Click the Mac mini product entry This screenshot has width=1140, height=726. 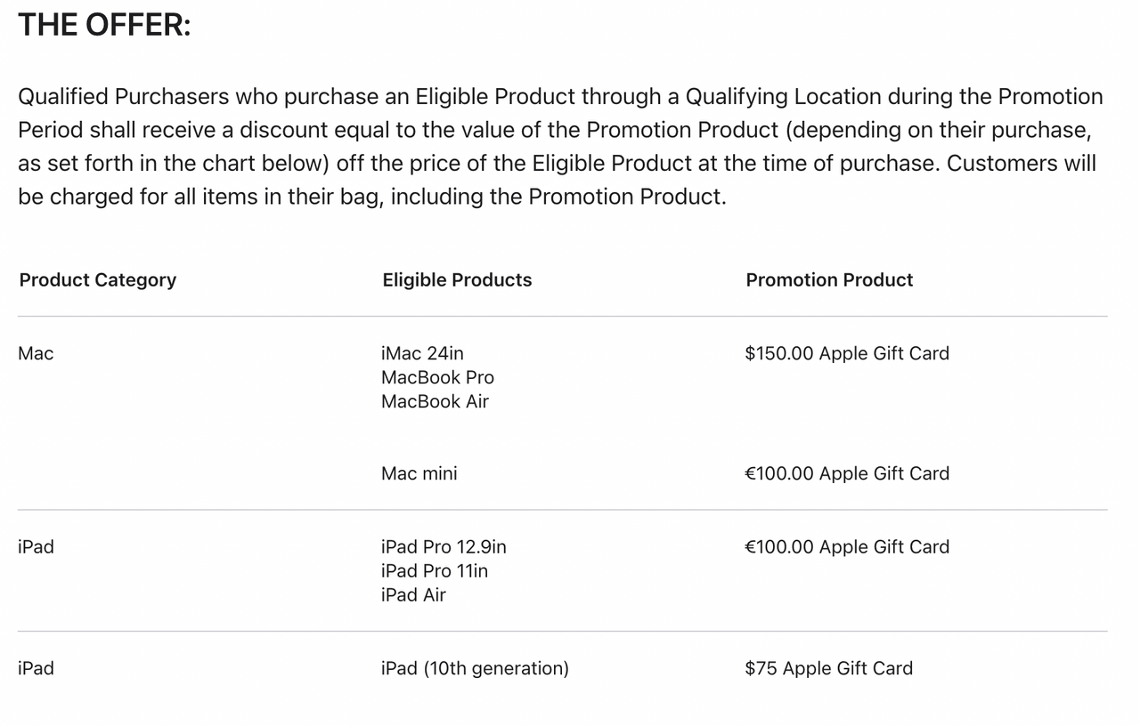[x=419, y=473]
